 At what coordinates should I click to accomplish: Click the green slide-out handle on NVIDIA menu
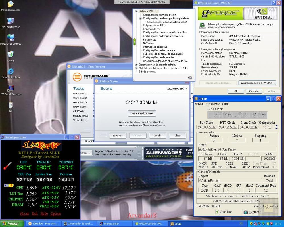(x=135, y=42)
